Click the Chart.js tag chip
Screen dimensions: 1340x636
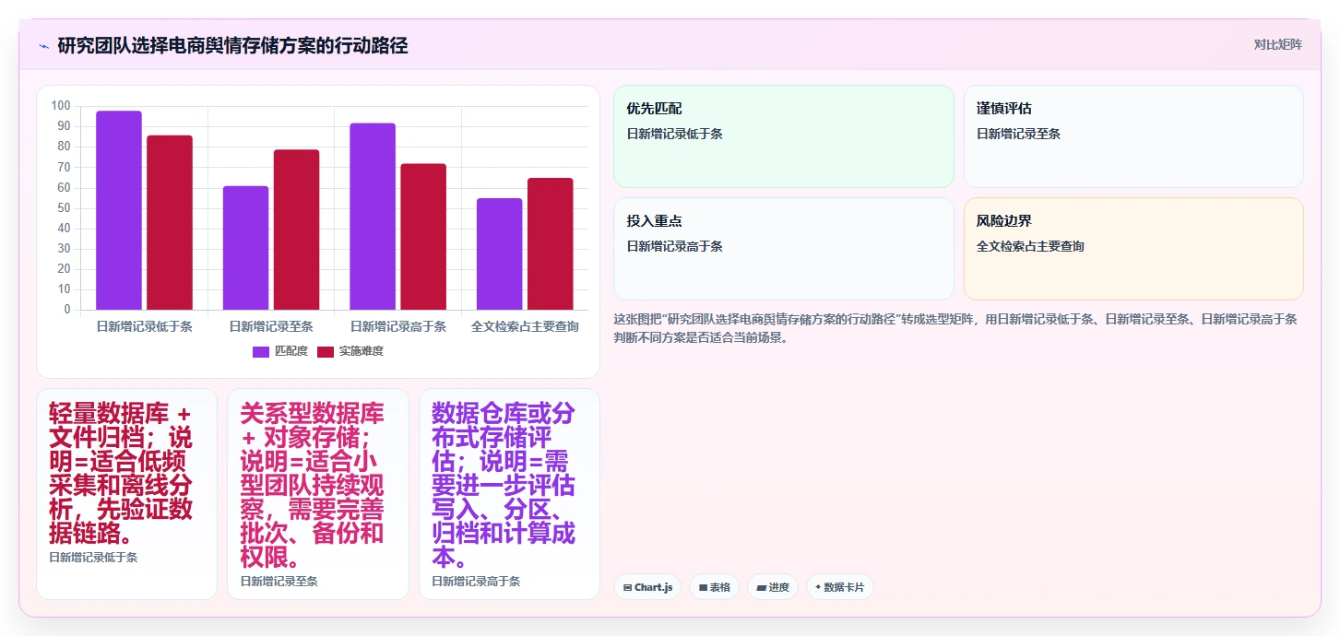[x=647, y=587]
